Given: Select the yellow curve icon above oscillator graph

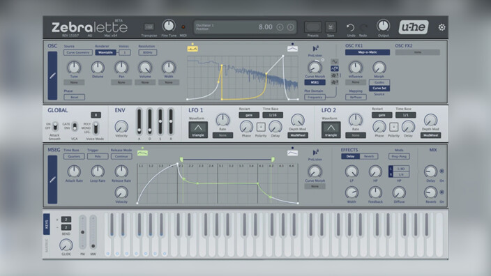Looking at the screenshot, I should pyautogui.click(x=192, y=49).
